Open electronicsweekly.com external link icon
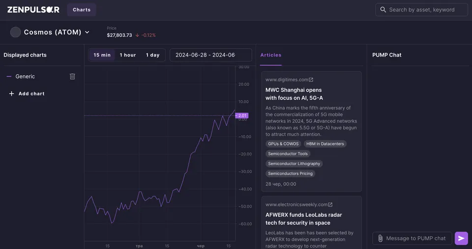This screenshot has height=249, width=472. coord(330,204)
